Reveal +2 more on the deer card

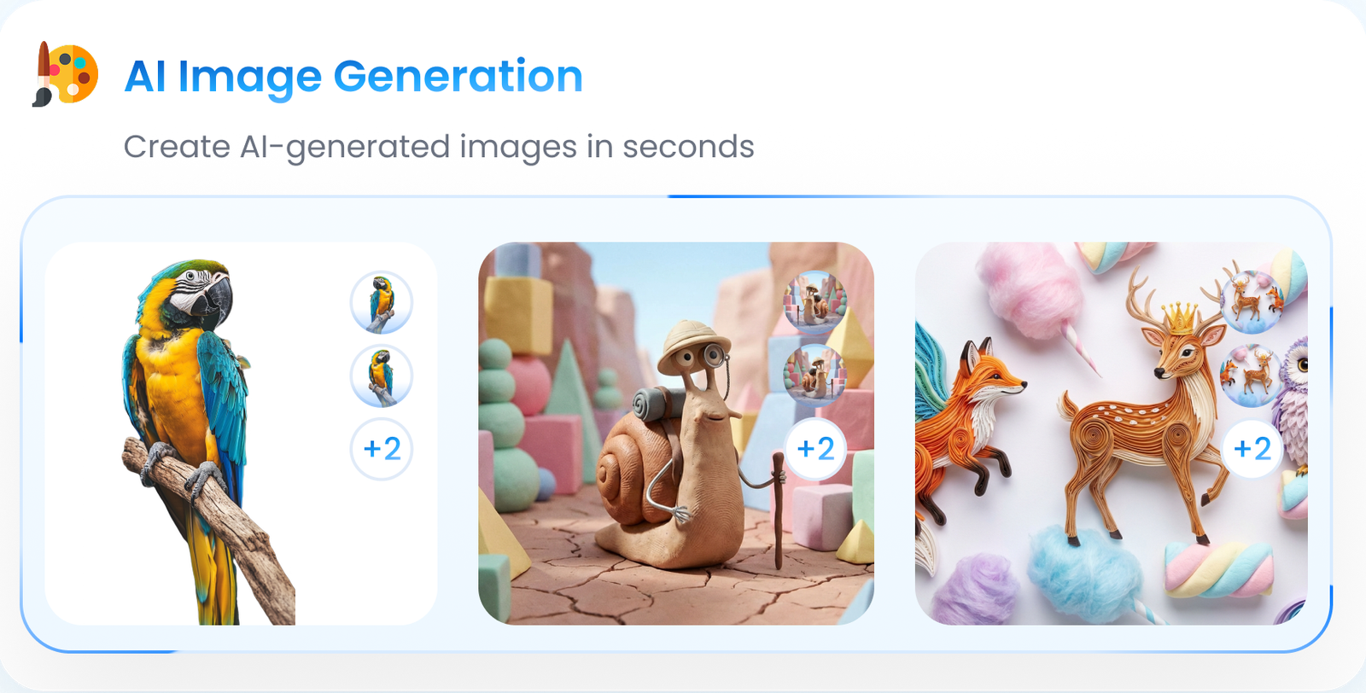1252,449
